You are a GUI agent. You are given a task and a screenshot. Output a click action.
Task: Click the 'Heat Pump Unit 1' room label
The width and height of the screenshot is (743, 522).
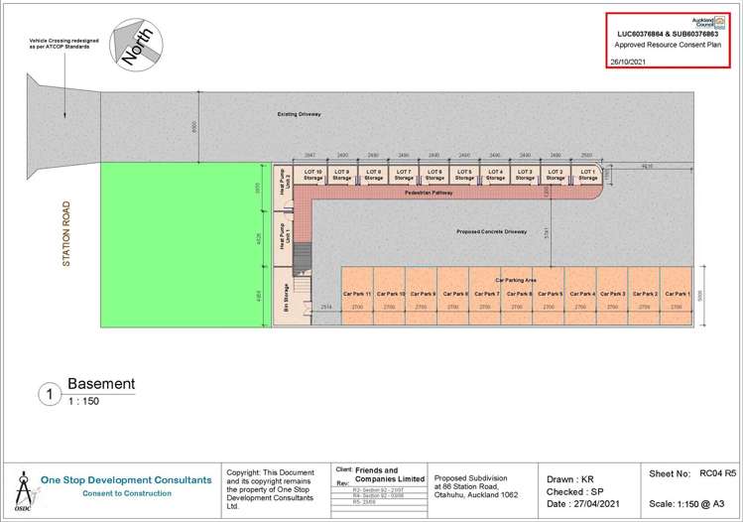coord(286,236)
